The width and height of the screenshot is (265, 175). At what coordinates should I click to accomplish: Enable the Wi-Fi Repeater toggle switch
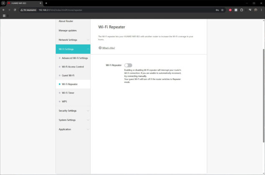pyautogui.click(x=128, y=65)
